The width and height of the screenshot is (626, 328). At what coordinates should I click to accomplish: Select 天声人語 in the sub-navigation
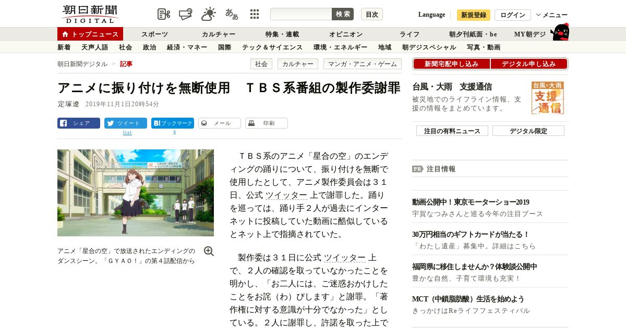(94, 47)
